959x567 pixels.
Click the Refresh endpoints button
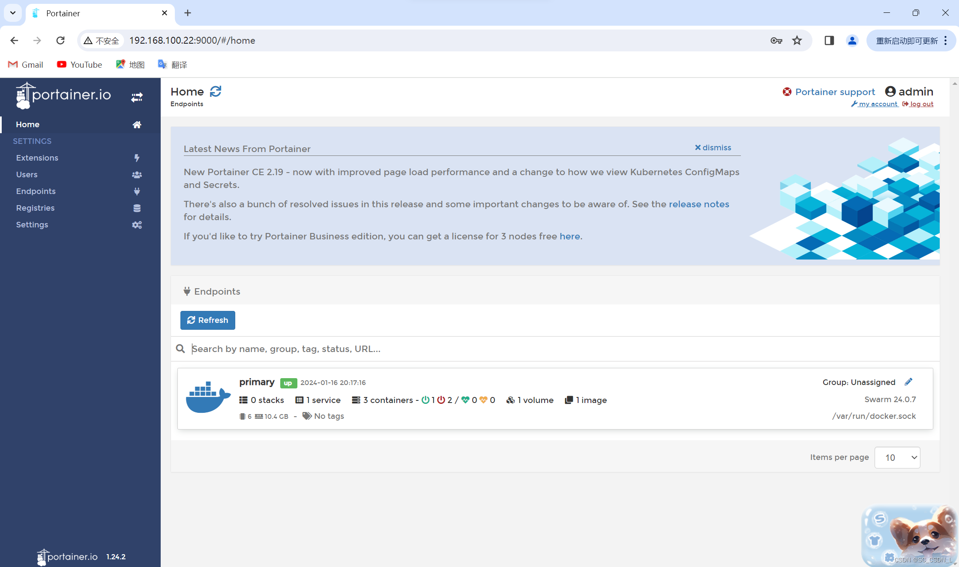click(x=207, y=320)
